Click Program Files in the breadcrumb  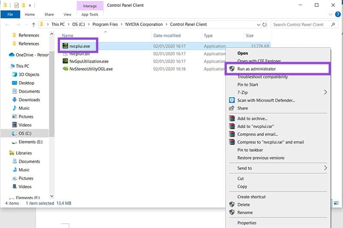(105, 24)
